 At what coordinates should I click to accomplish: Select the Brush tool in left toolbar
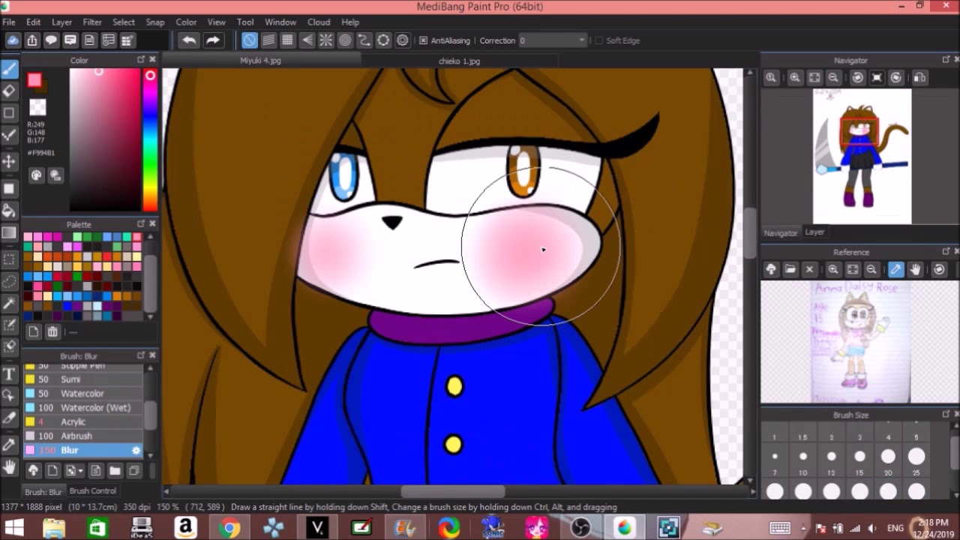coord(9,69)
